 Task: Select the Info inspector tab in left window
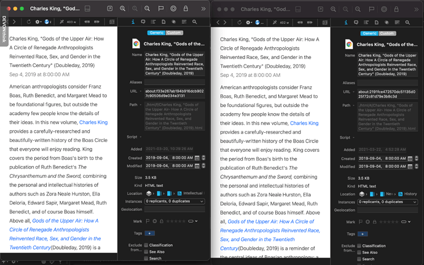(133, 22)
